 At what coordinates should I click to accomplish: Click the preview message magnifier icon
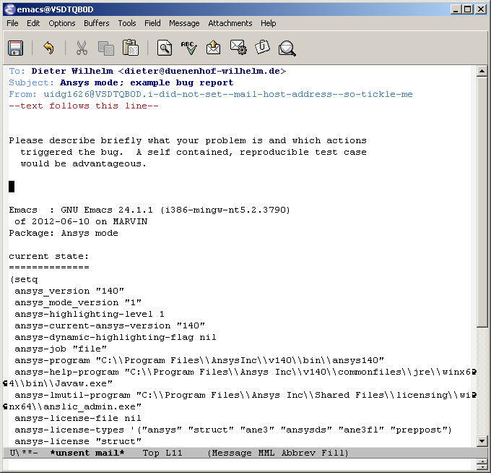tap(287, 48)
